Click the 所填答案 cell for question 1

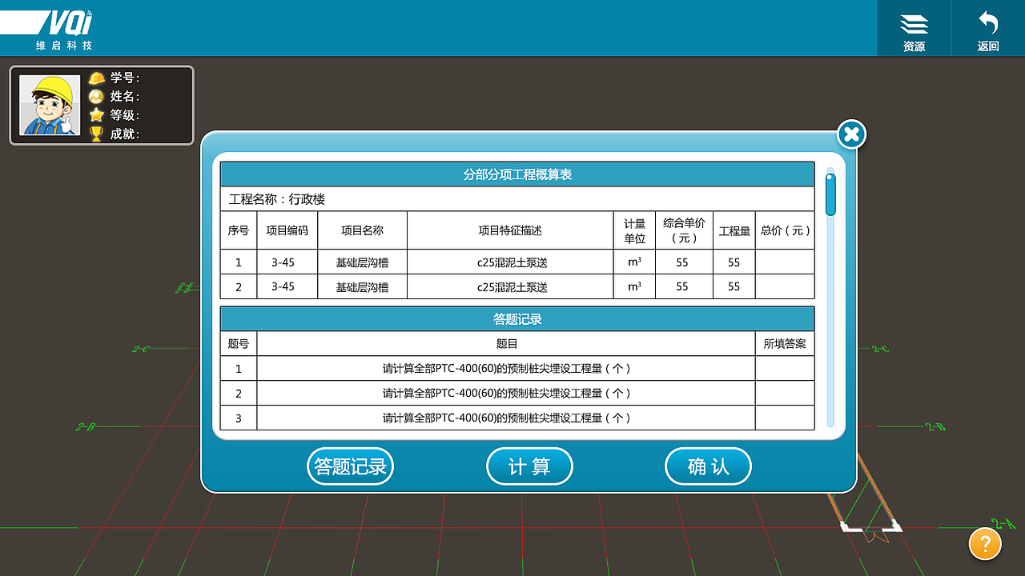click(x=785, y=369)
